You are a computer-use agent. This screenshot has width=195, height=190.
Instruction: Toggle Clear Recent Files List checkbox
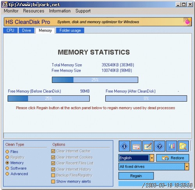click(x=53, y=163)
